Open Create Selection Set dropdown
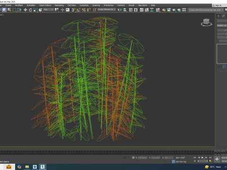Image resolution: width=227 pixels, height=170 pixels. point(107,9)
